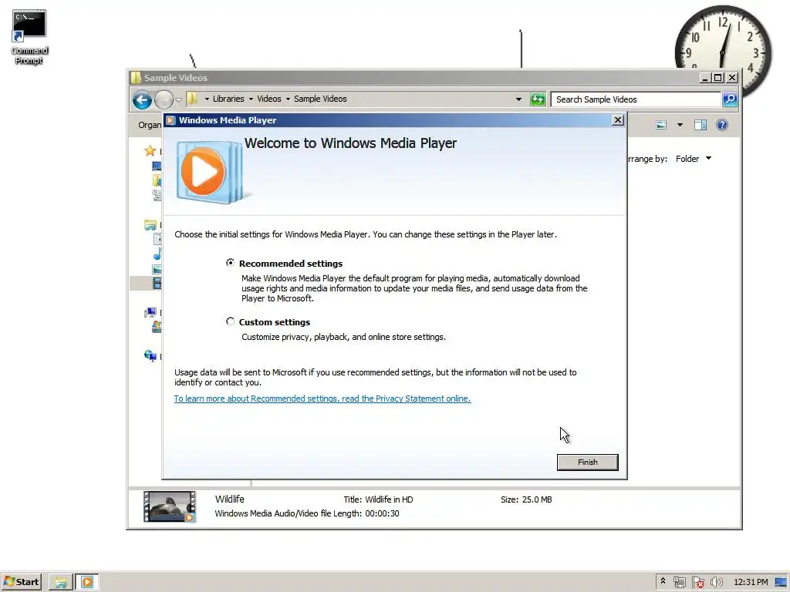
Task: Click the Wildlife video thumbnail in details pane
Action: pyautogui.click(x=170, y=506)
